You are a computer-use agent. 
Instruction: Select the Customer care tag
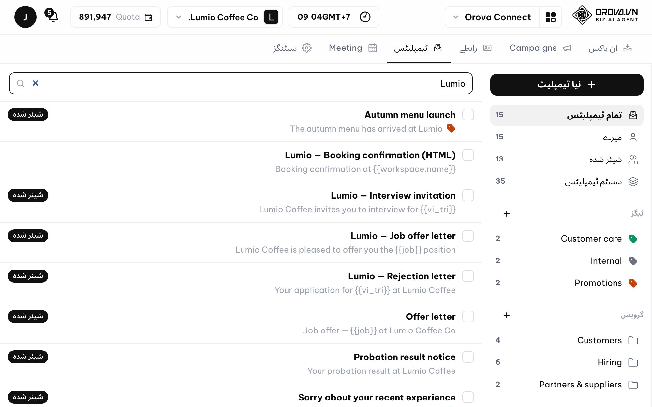[567, 239]
